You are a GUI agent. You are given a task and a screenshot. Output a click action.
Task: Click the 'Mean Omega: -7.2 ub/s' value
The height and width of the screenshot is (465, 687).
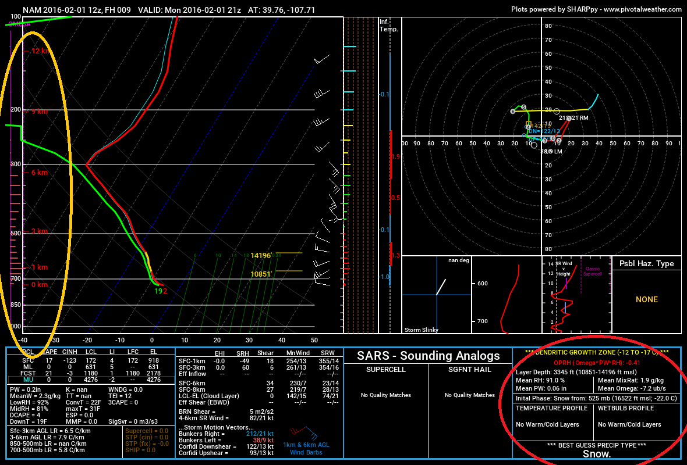pyautogui.click(x=632, y=388)
